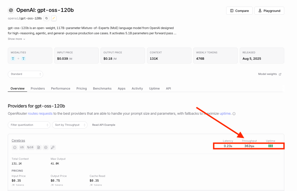This screenshot has height=191, width=297.
Task: Open the Filter quantization dropdown
Action: click(29, 125)
